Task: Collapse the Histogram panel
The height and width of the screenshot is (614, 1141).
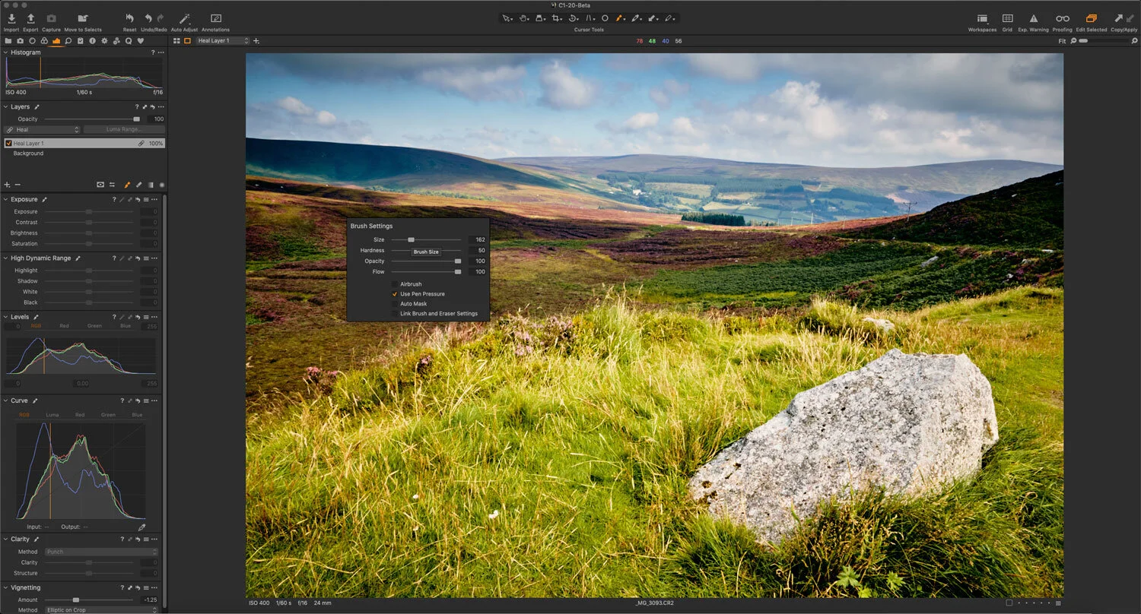Action: point(7,52)
